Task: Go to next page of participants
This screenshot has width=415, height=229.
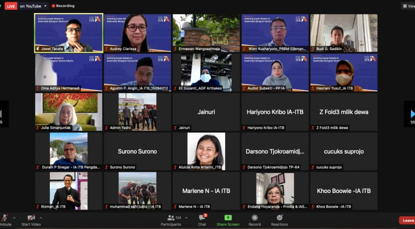Action: click(411, 114)
